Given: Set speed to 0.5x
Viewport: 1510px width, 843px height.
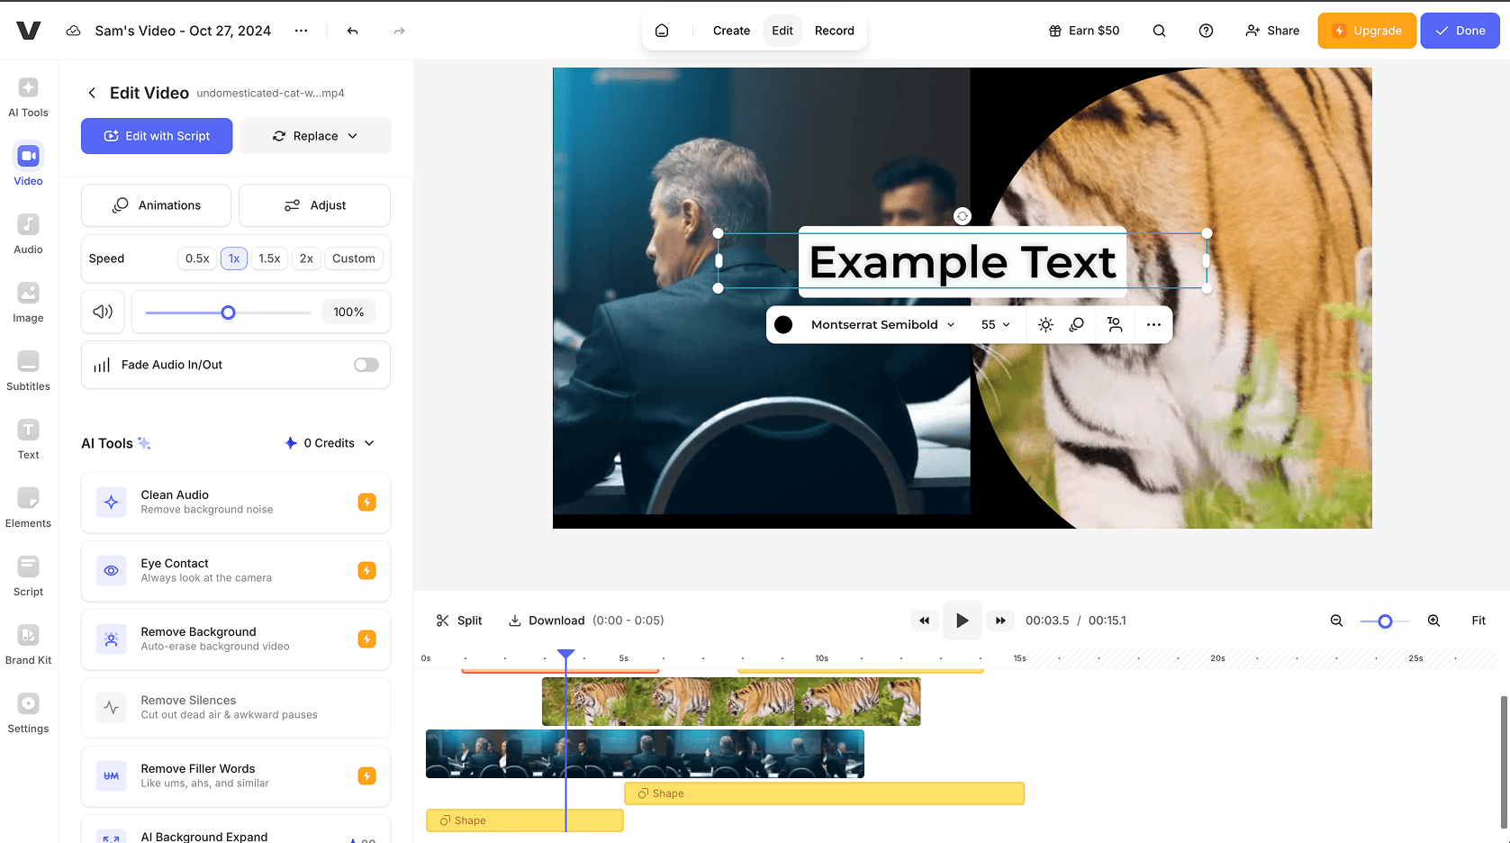Looking at the screenshot, I should (x=197, y=258).
